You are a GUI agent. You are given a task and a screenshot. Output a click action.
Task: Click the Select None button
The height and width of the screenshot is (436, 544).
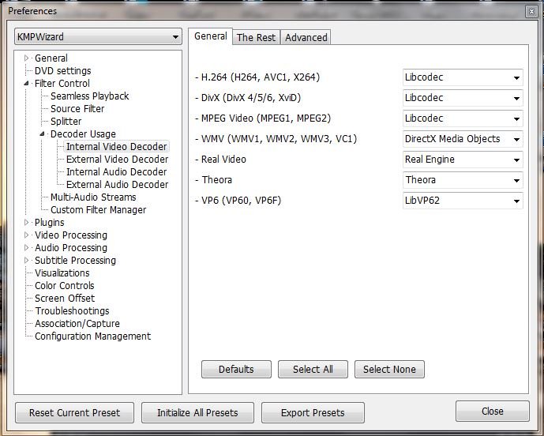pyautogui.click(x=389, y=369)
